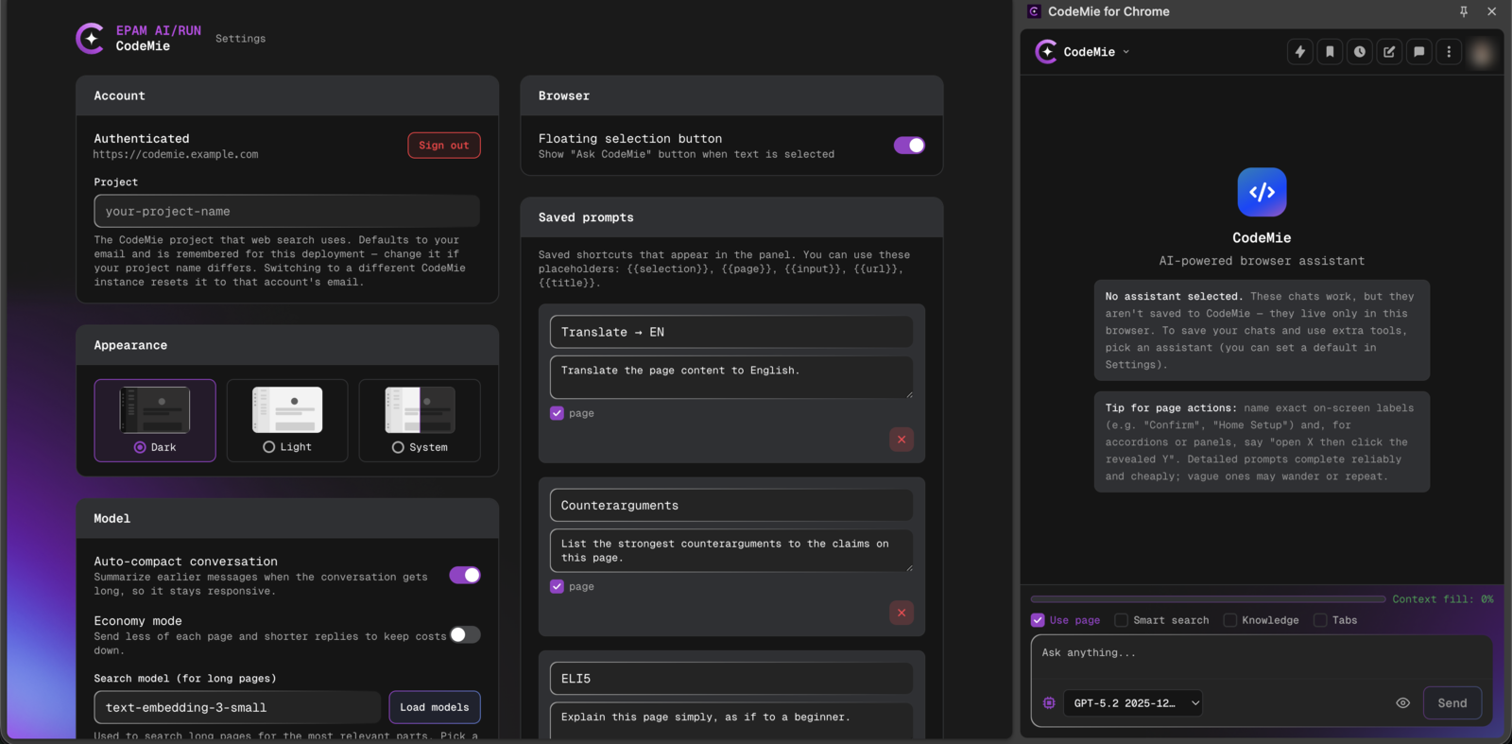Click the Context fill: 0% text

click(1443, 599)
